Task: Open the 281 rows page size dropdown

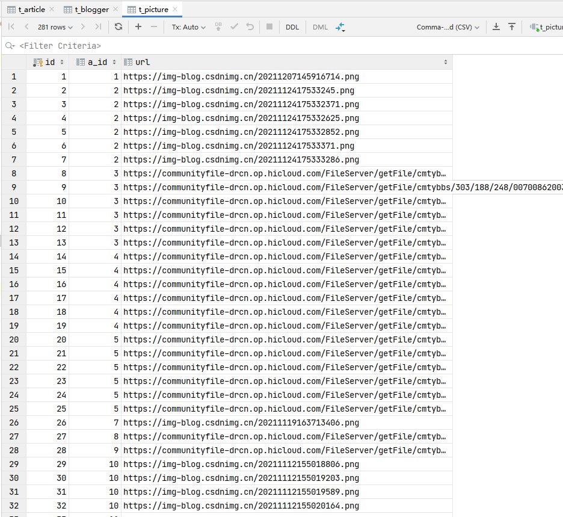Action: click(x=55, y=27)
